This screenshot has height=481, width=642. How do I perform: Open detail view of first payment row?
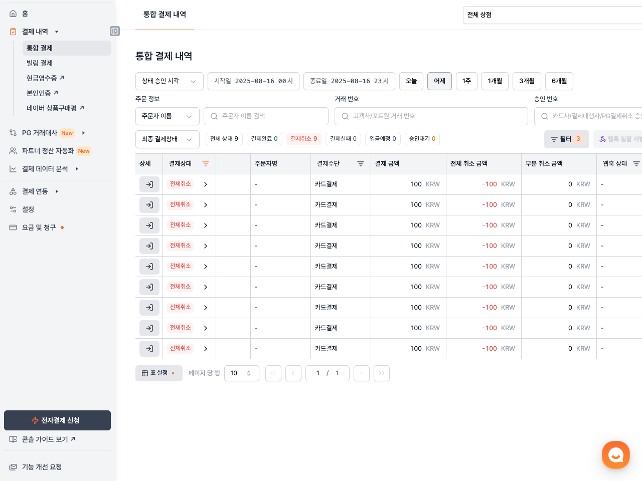149,184
